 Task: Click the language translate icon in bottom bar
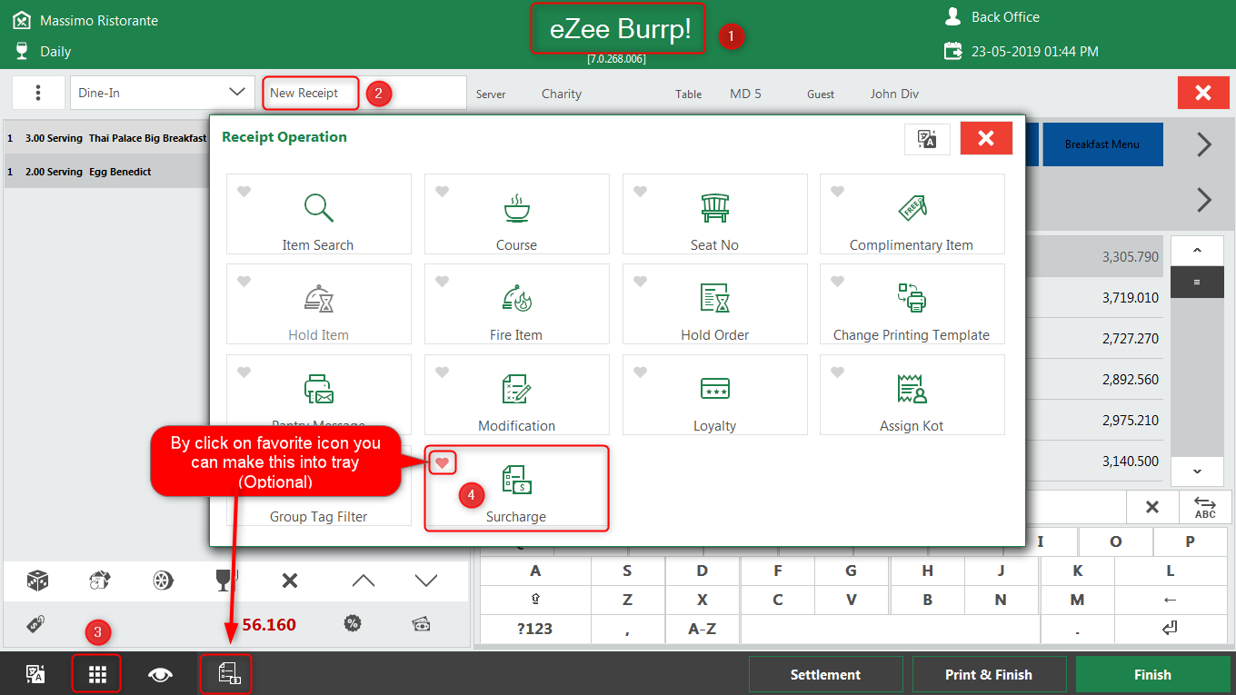35,674
